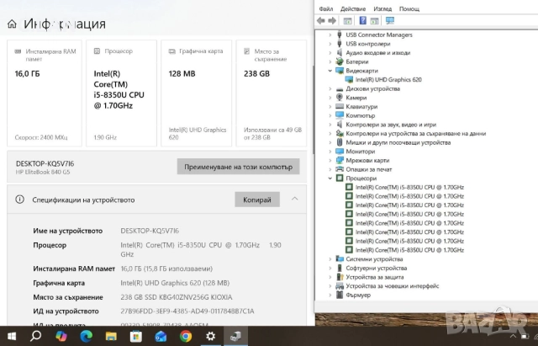Open taskbar Search magnifier
538x346 pixels.
coord(35,336)
